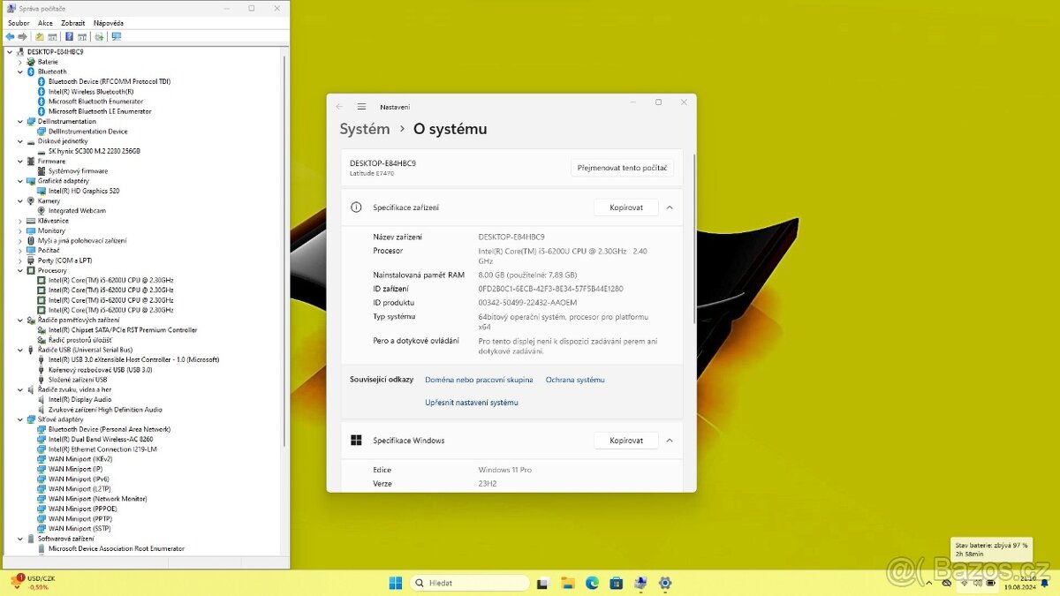1060x596 pixels.
Task: Click the Help icon in Device Manager toolbar
Action: (68, 36)
